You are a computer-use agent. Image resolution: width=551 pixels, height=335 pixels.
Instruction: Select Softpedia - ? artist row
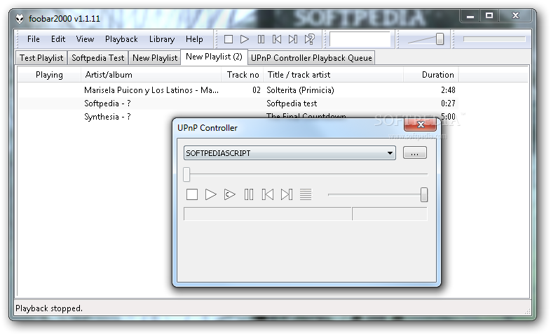(x=107, y=104)
